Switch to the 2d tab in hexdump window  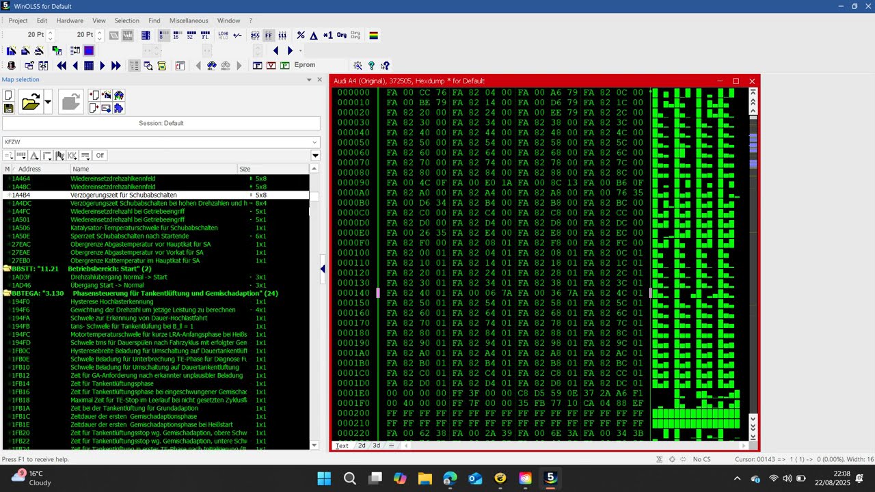362,446
